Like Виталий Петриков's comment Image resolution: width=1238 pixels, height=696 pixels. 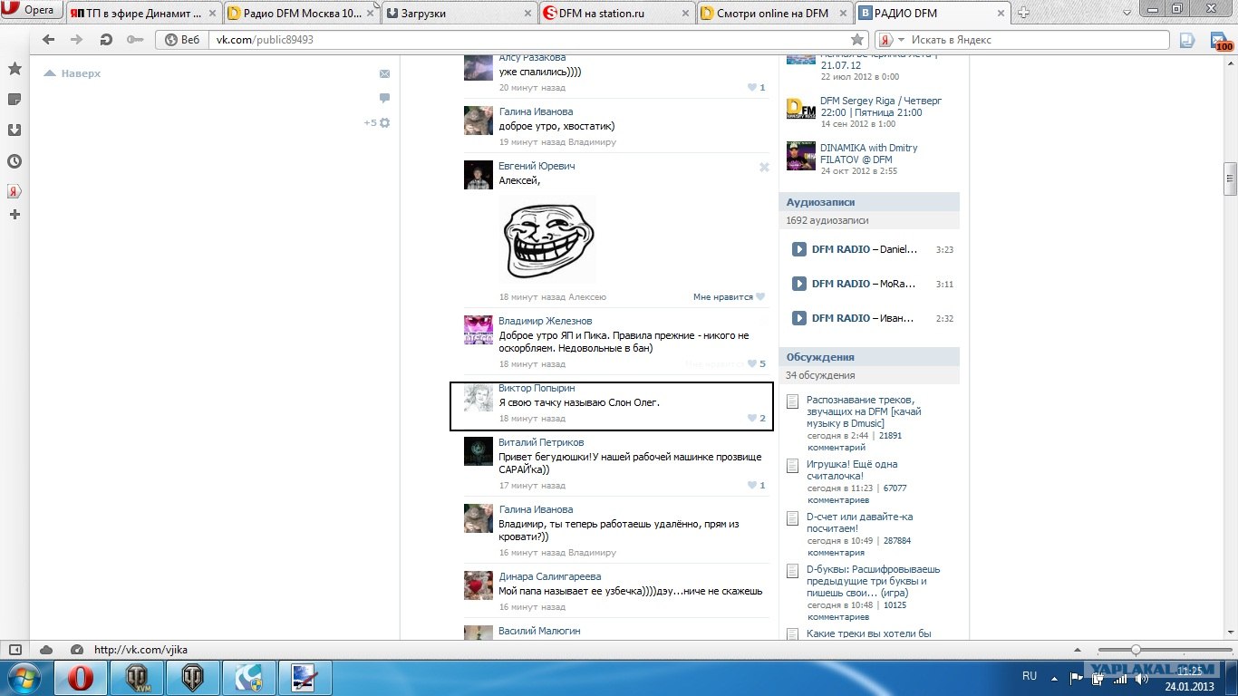click(x=757, y=486)
